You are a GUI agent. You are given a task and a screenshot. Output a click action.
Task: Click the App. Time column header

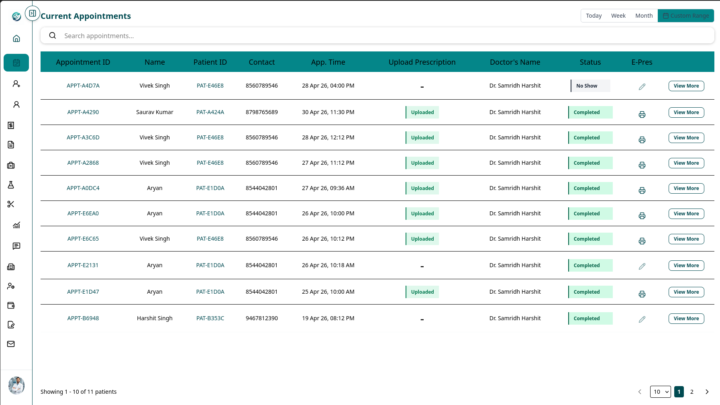coord(328,62)
